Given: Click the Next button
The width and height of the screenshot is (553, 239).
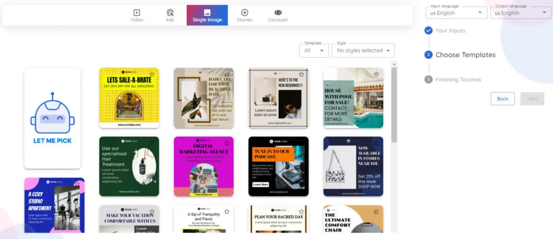Looking at the screenshot, I should [532, 99].
